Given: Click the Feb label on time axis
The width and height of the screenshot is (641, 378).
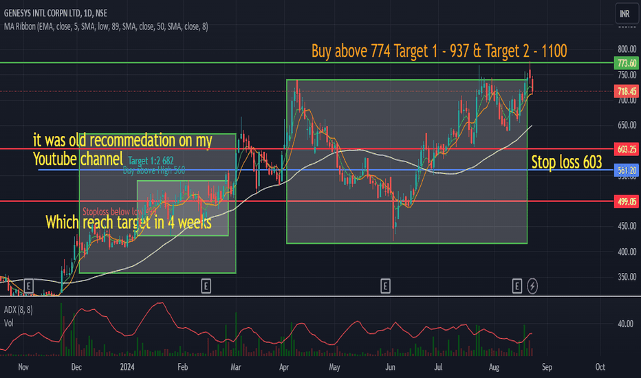Looking at the screenshot, I should point(182,367).
